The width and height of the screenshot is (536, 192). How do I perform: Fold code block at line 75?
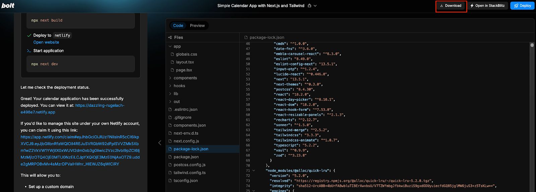pos(254,191)
